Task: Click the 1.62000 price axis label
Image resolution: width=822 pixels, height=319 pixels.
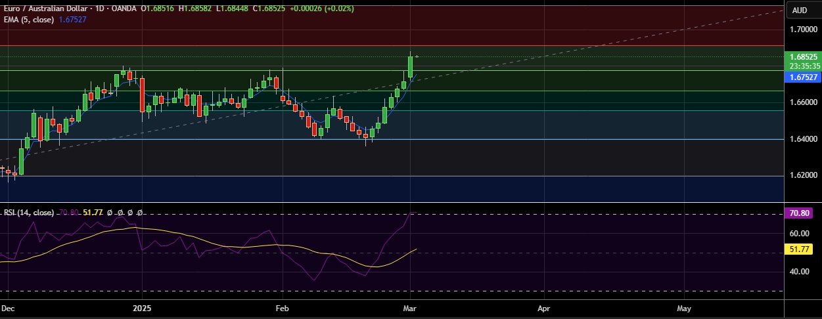Action: click(x=803, y=176)
